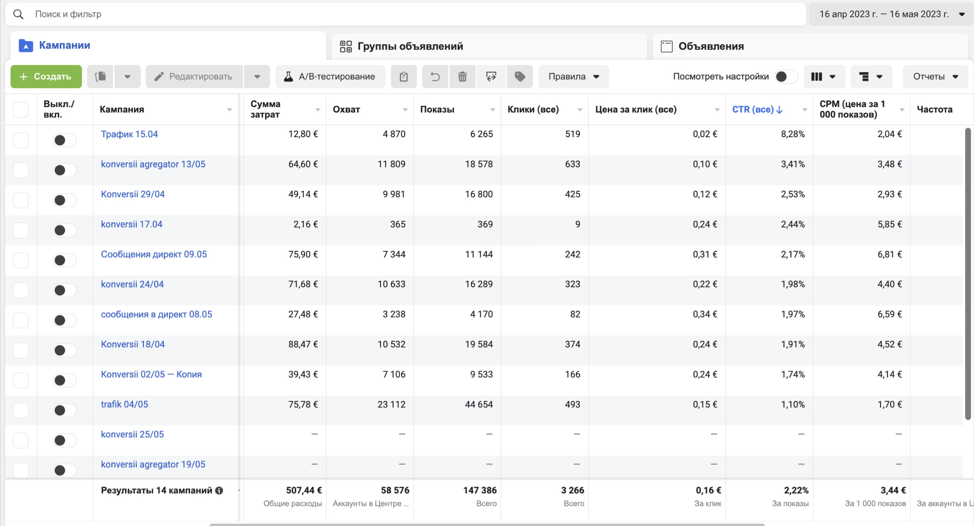
Task: Click the trash delete icon
Action: coord(462,77)
